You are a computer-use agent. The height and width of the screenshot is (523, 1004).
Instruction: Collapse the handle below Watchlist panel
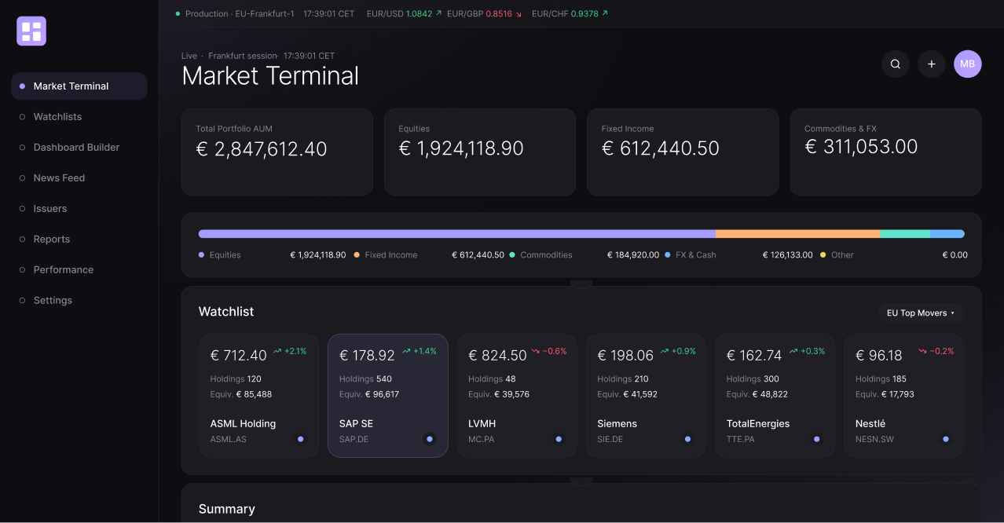[581, 481]
